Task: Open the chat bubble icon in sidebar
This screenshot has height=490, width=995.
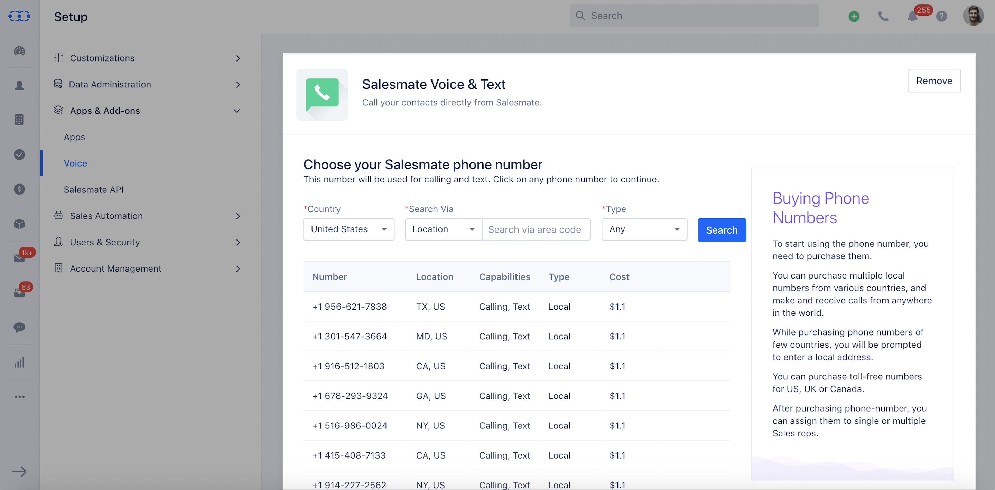Action: tap(19, 328)
